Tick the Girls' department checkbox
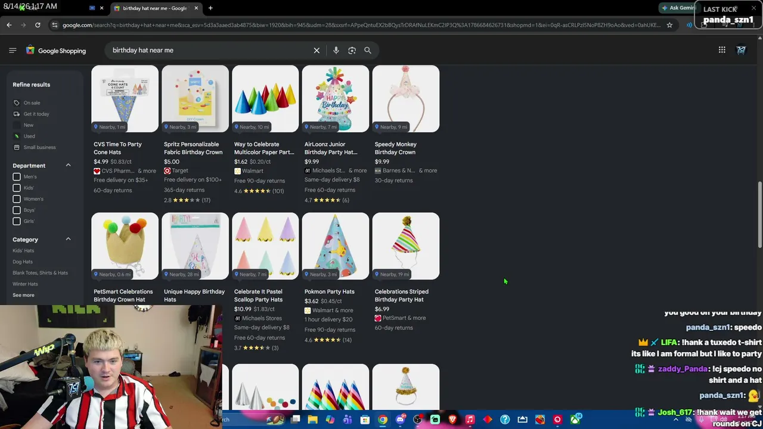 tap(17, 221)
